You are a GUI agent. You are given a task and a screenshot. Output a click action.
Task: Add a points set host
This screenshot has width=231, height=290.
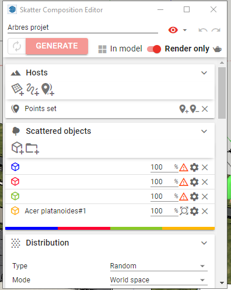[x=48, y=89]
